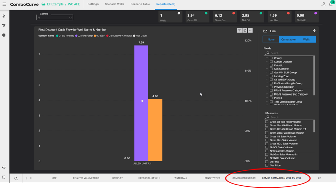336x188 pixels.
Task: Toggle the fullscreen icon in left sidebar
Action: coord(4,177)
